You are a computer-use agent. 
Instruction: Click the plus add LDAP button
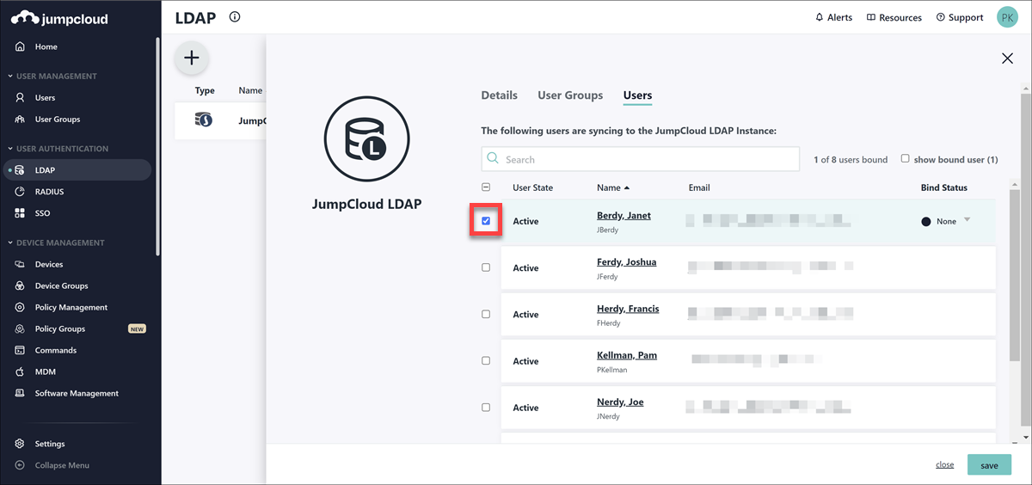(192, 58)
